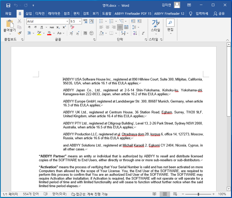Apply the red font color

tap(49, 33)
